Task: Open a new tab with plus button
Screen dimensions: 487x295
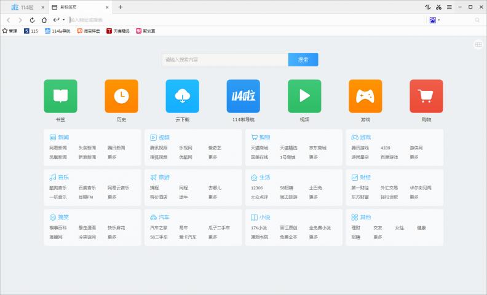Action: (x=121, y=7)
